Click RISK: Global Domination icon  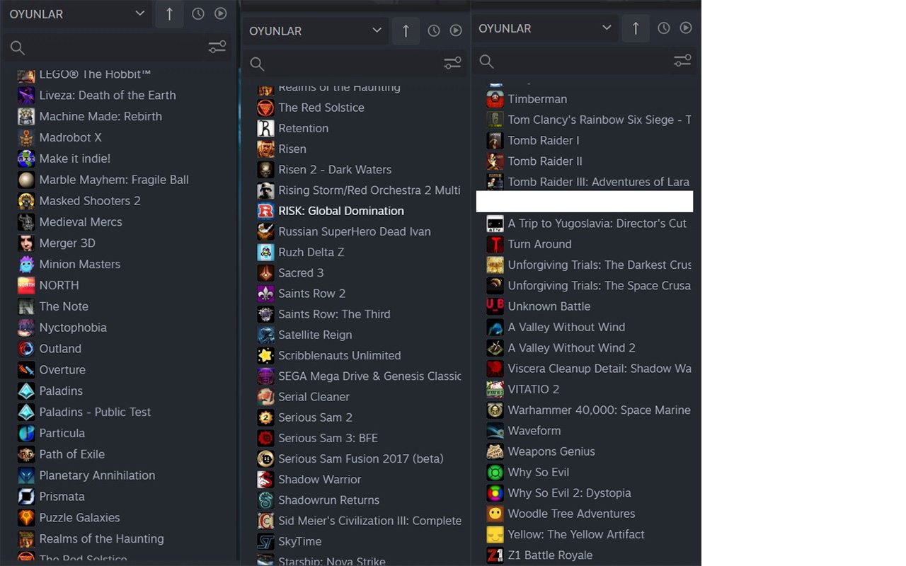tap(265, 211)
